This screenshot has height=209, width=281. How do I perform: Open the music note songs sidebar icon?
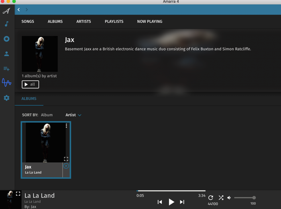click(x=6, y=24)
